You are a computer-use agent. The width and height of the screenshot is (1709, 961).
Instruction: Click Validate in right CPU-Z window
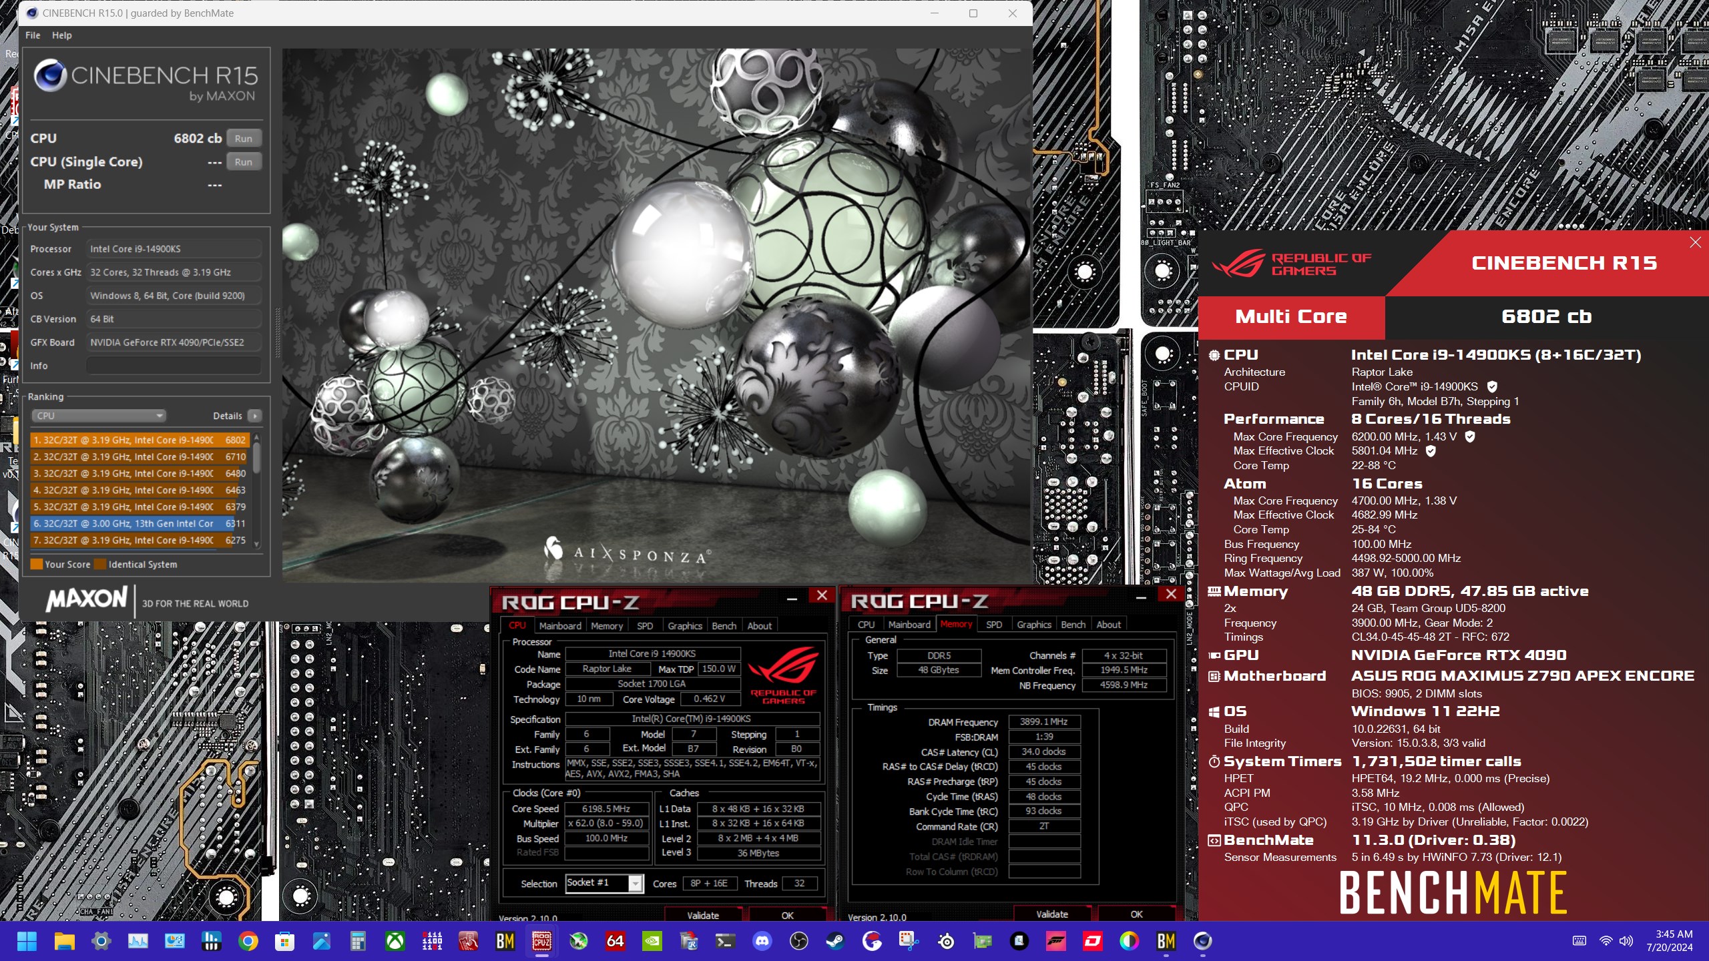[x=1051, y=914]
